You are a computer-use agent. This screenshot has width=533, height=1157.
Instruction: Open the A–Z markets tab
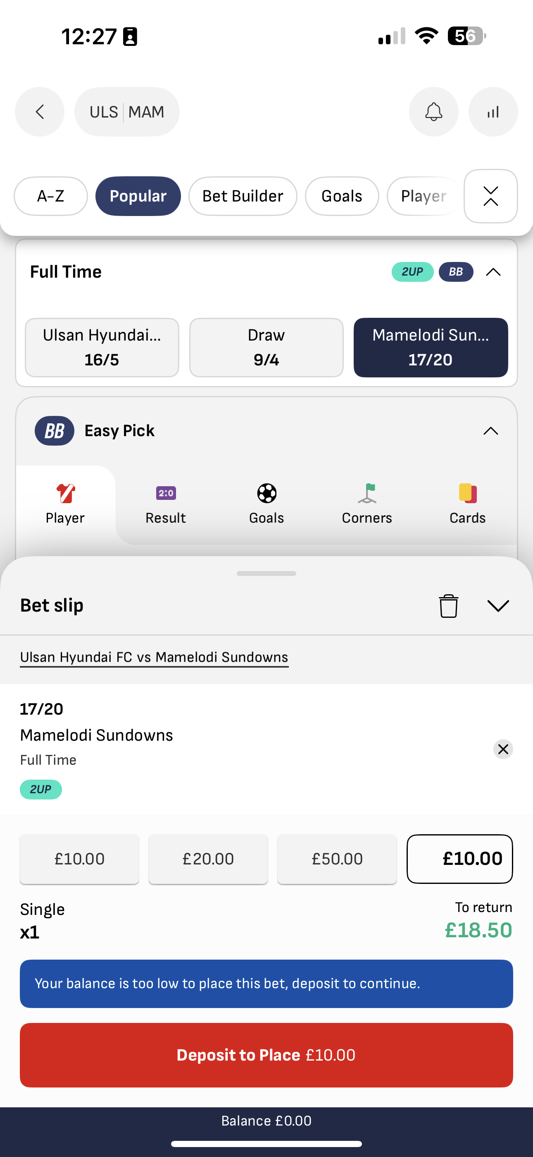(x=50, y=196)
